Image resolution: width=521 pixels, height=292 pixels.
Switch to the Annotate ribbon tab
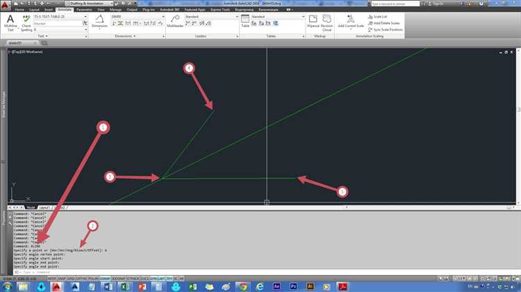click(65, 10)
